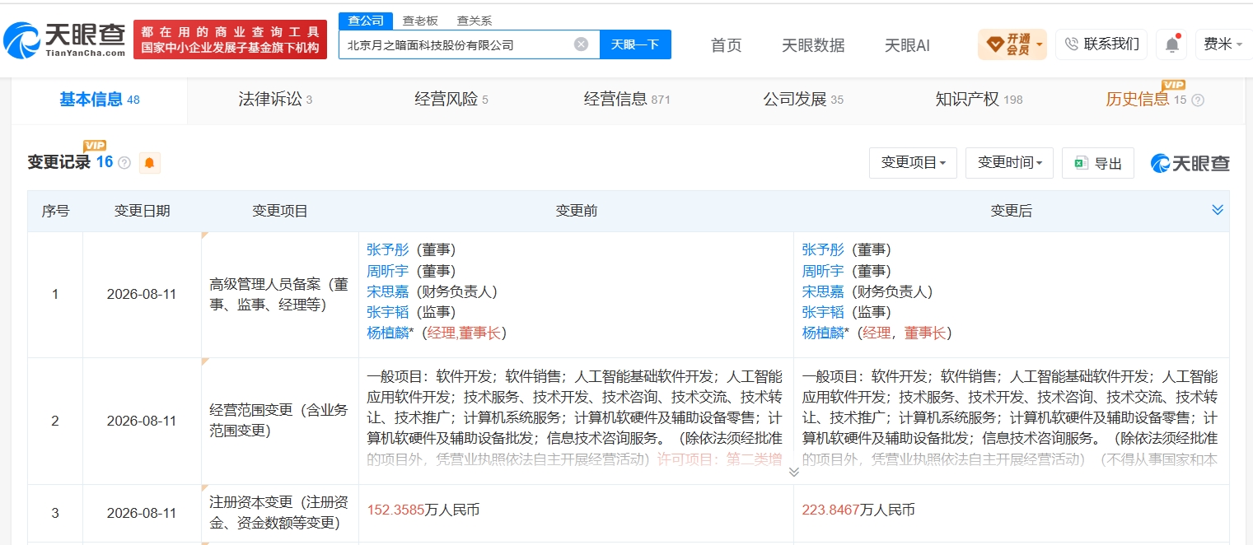Click the orange alert bell next to 变更记录
Image resolution: width=1253 pixels, height=545 pixels.
pyautogui.click(x=149, y=163)
